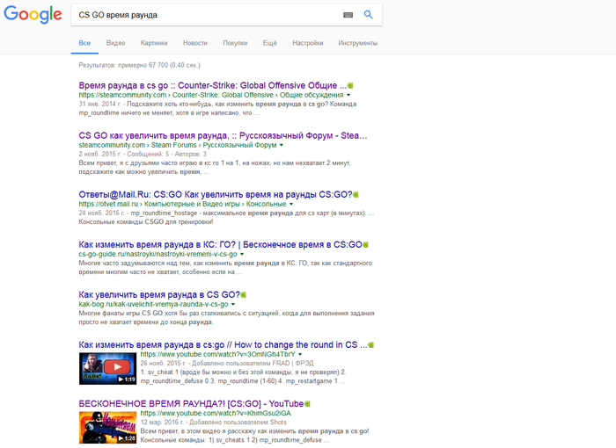Click the kak-bog.ru/kak-uvelichit URL text

153,305
